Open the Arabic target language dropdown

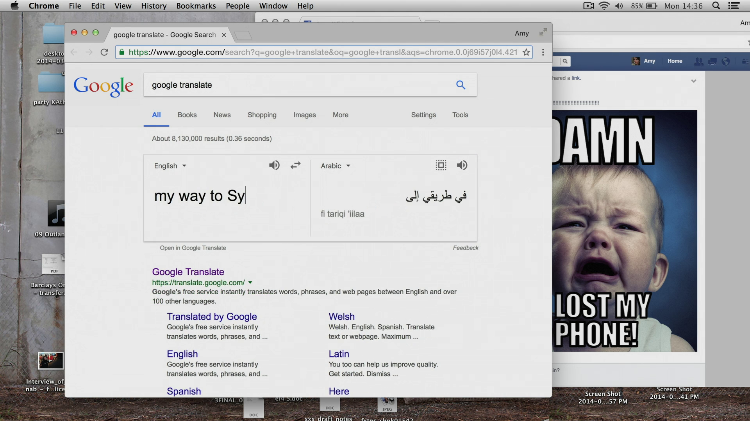click(x=336, y=166)
